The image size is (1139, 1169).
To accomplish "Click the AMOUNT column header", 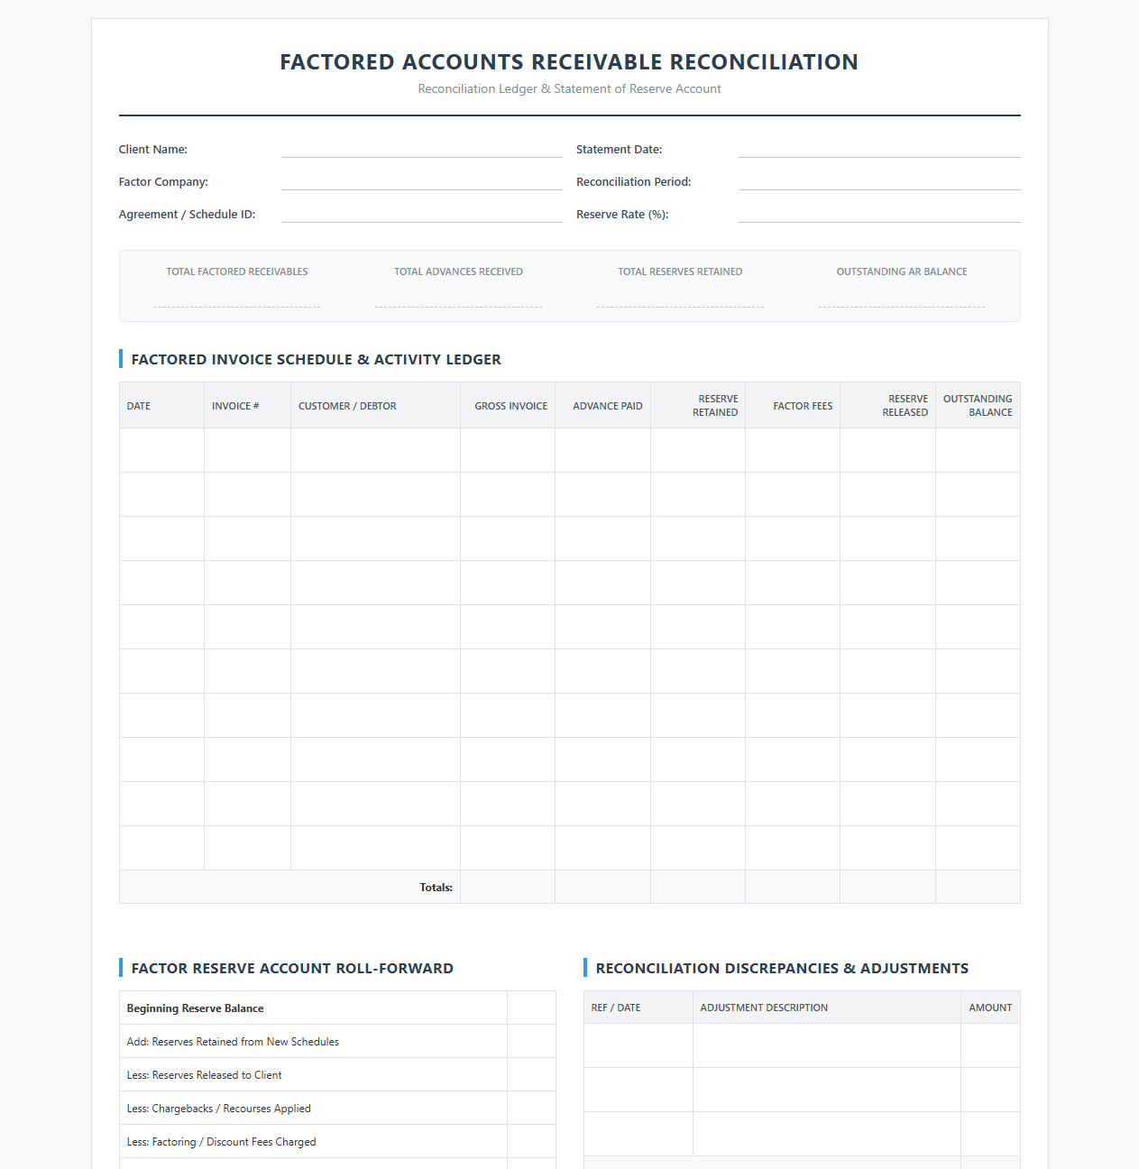I will pos(990,1008).
